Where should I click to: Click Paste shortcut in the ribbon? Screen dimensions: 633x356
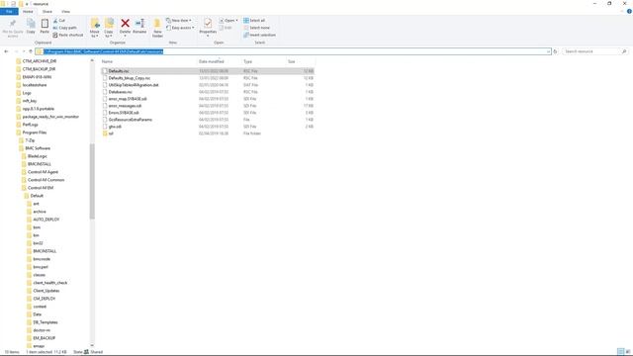[x=68, y=35]
